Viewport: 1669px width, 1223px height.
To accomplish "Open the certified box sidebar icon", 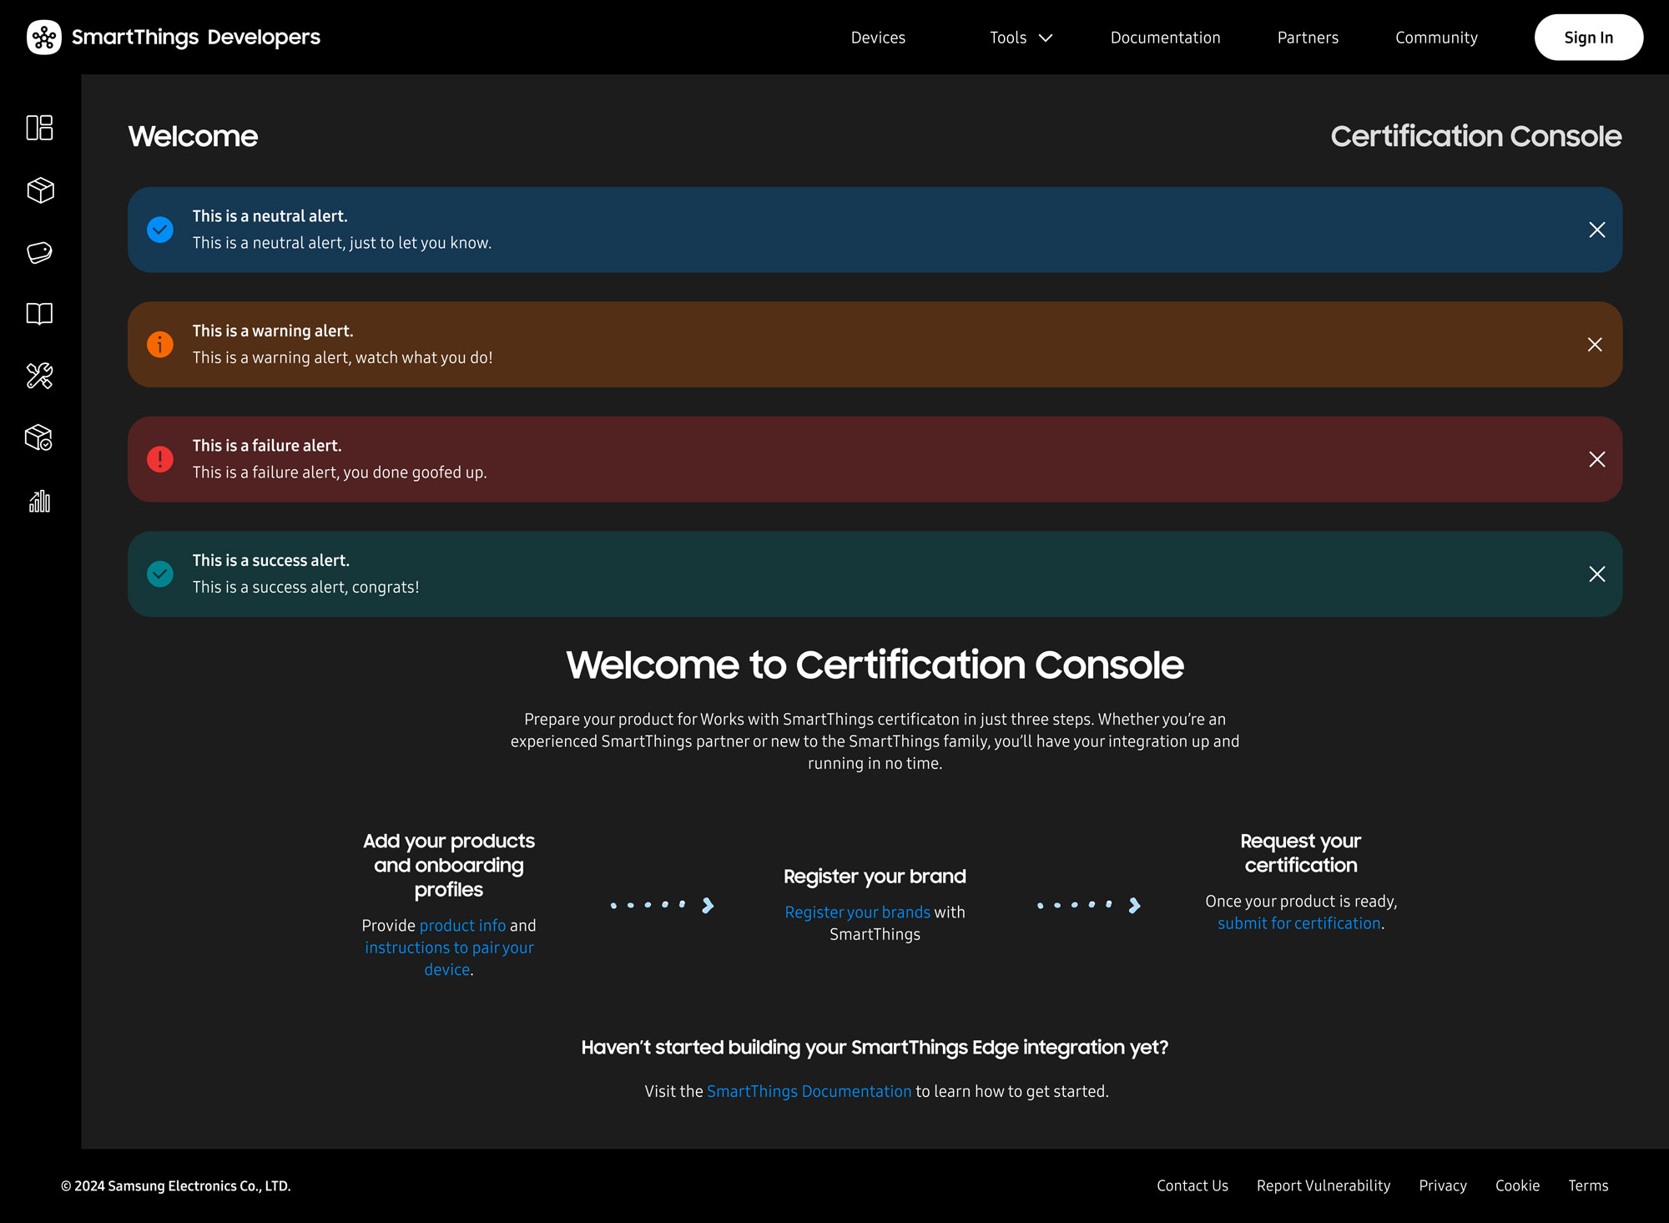I will click(39, 437).
